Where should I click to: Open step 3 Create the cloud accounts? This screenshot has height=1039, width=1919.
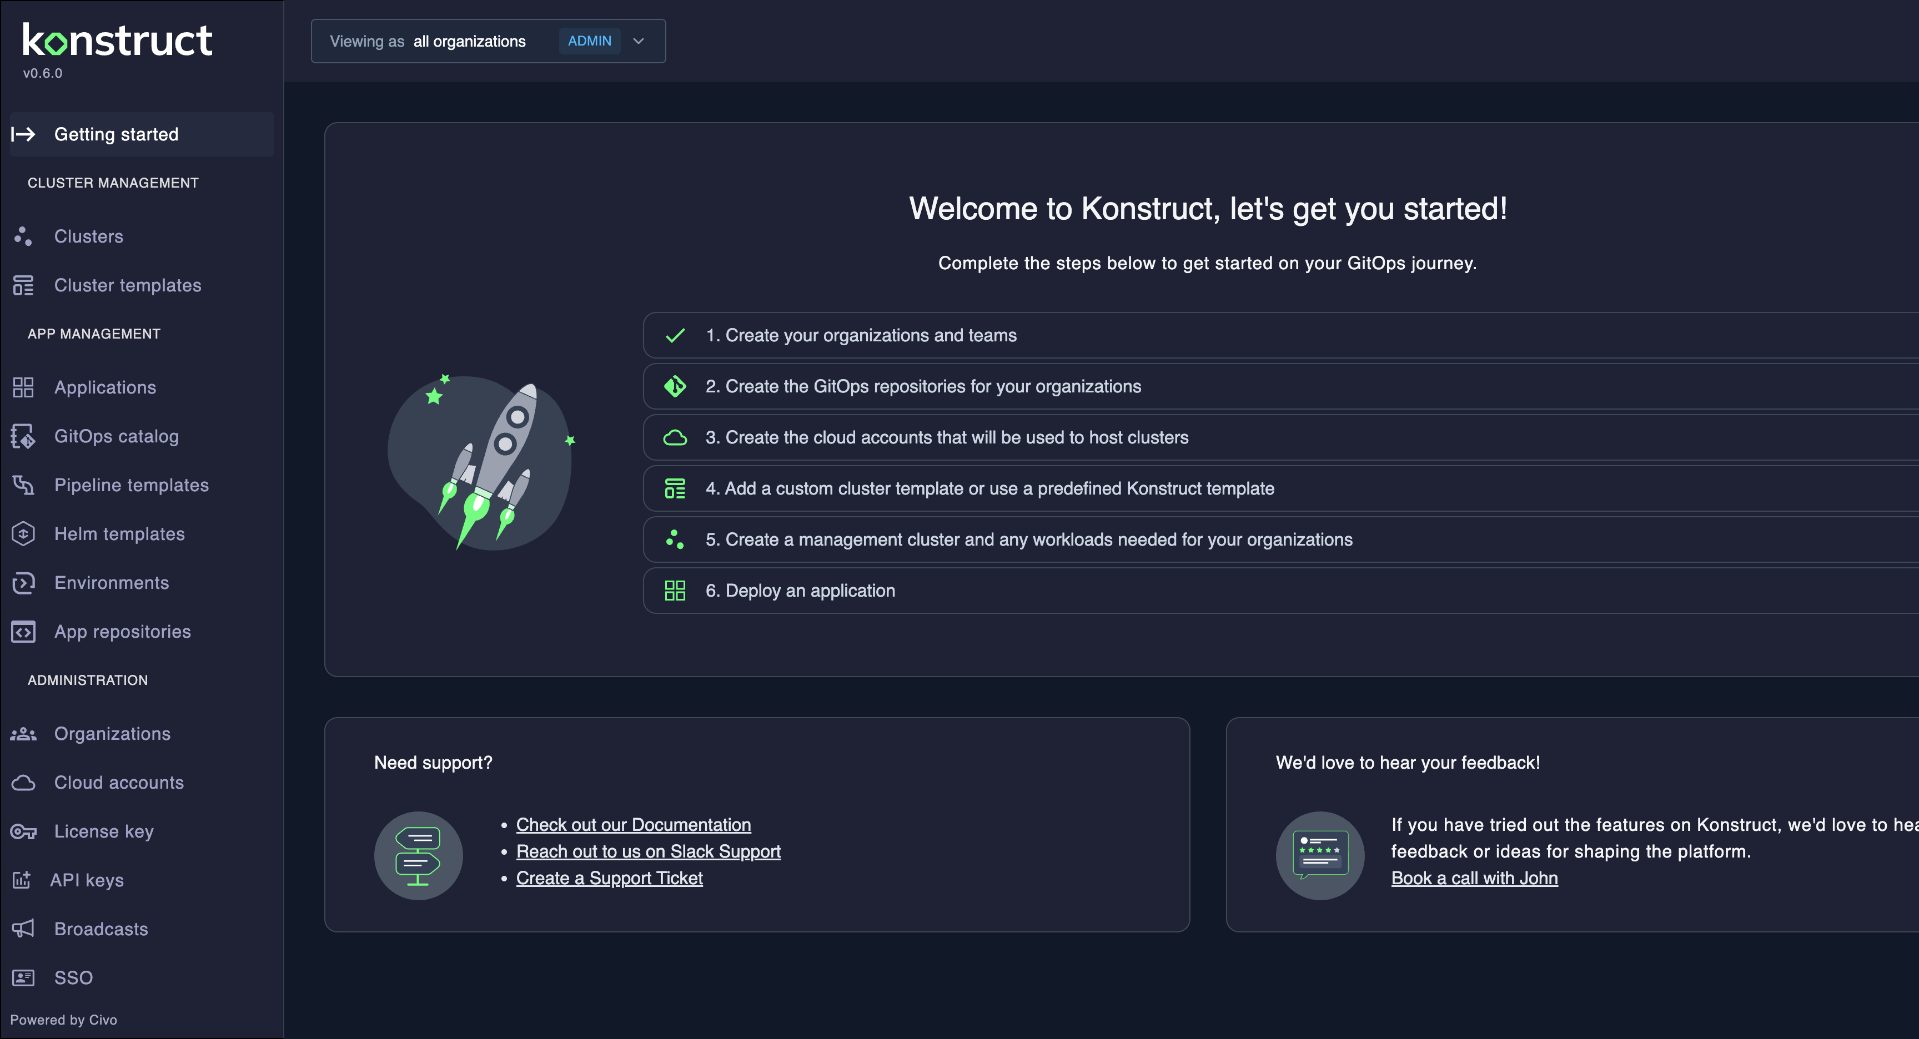pos(1282,437)
